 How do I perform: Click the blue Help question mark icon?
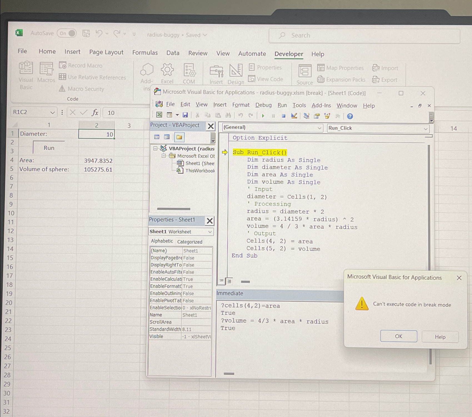coord(350,116)
